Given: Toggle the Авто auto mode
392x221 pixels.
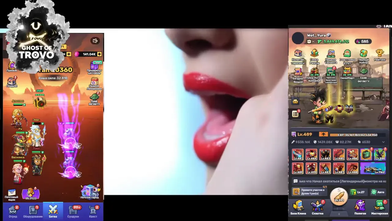Looking at the screenshot, I should 378,192.
